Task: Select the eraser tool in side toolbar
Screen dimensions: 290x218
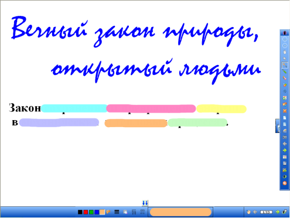Action: 285,78
